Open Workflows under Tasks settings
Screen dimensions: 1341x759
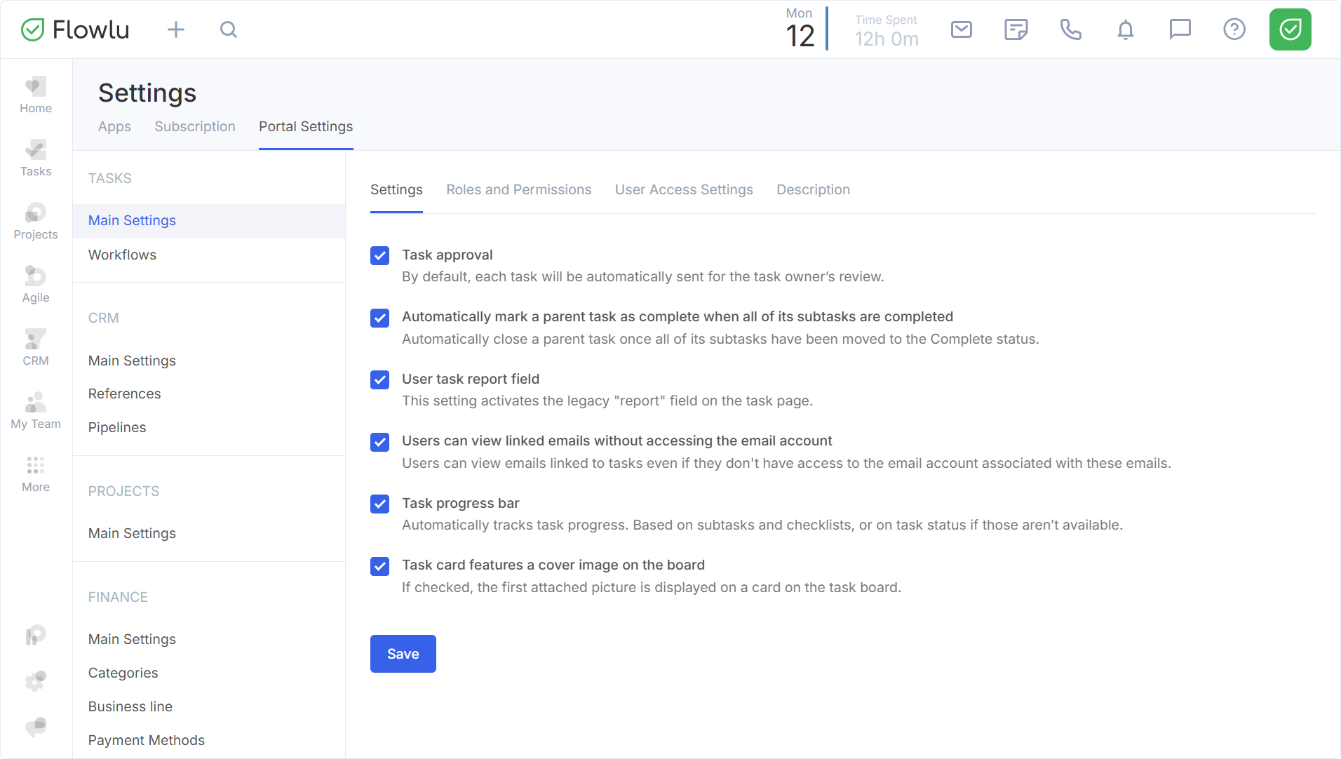click(122, 255)
